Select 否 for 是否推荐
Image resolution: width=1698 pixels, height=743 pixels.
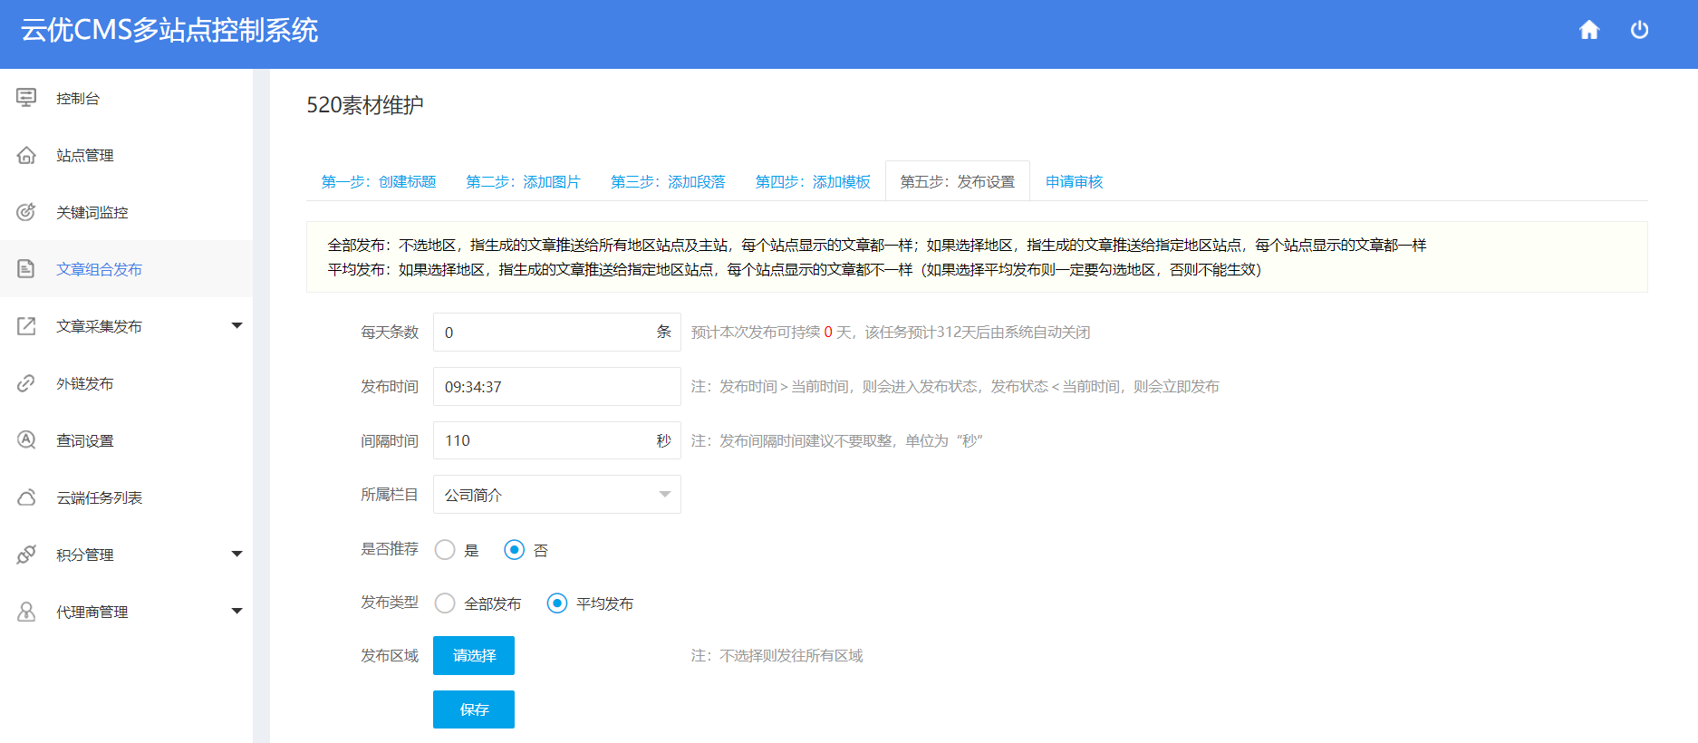(514, 550)
